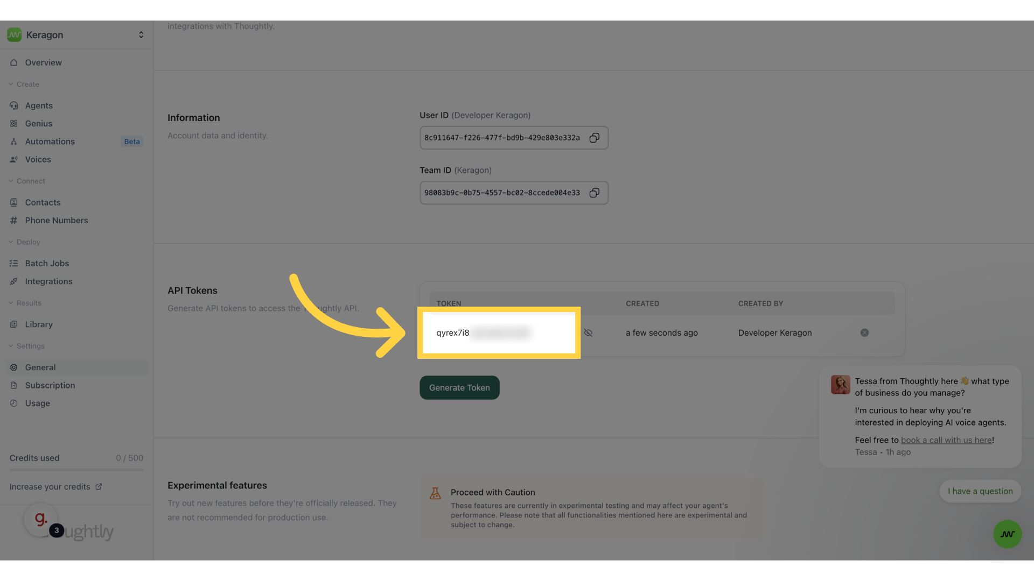Click the Generate Token button
This screenshot has height=581, width=1034.
pyautogui.click(x=459, y=388)
